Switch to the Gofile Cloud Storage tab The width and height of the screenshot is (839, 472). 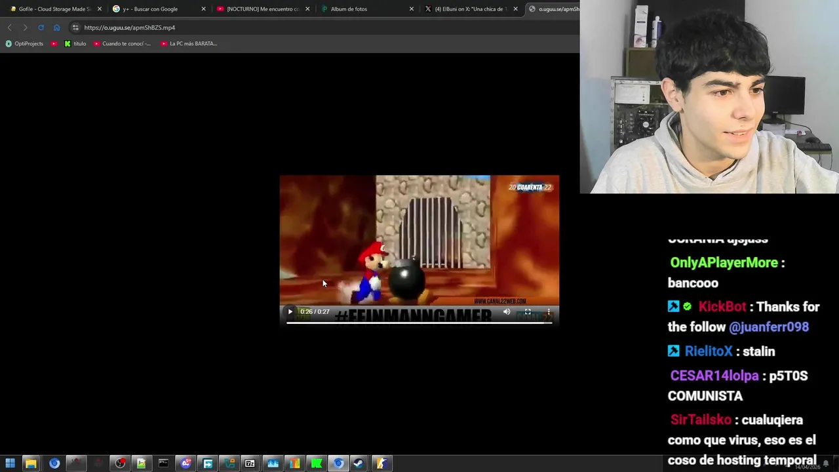(54, 9)
